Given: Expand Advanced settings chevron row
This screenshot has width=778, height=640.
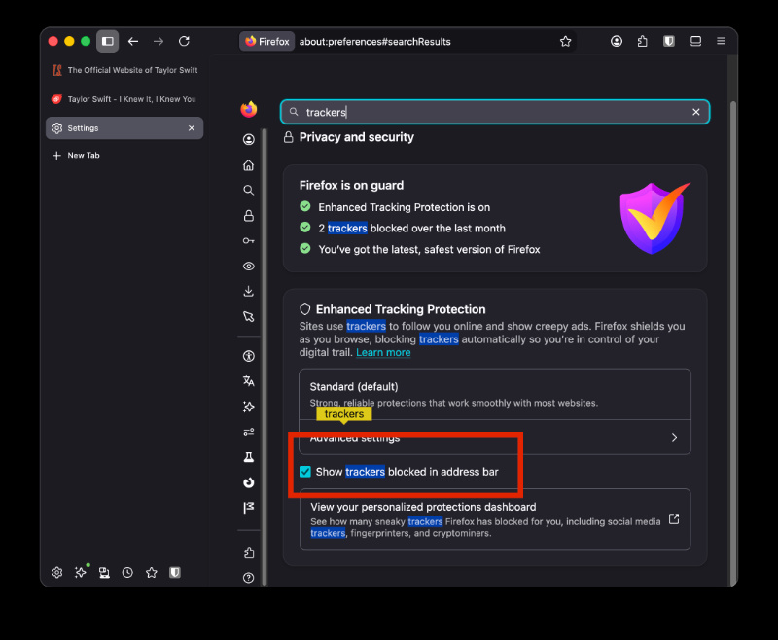Looking at the screenshot, I should [495, 437].
